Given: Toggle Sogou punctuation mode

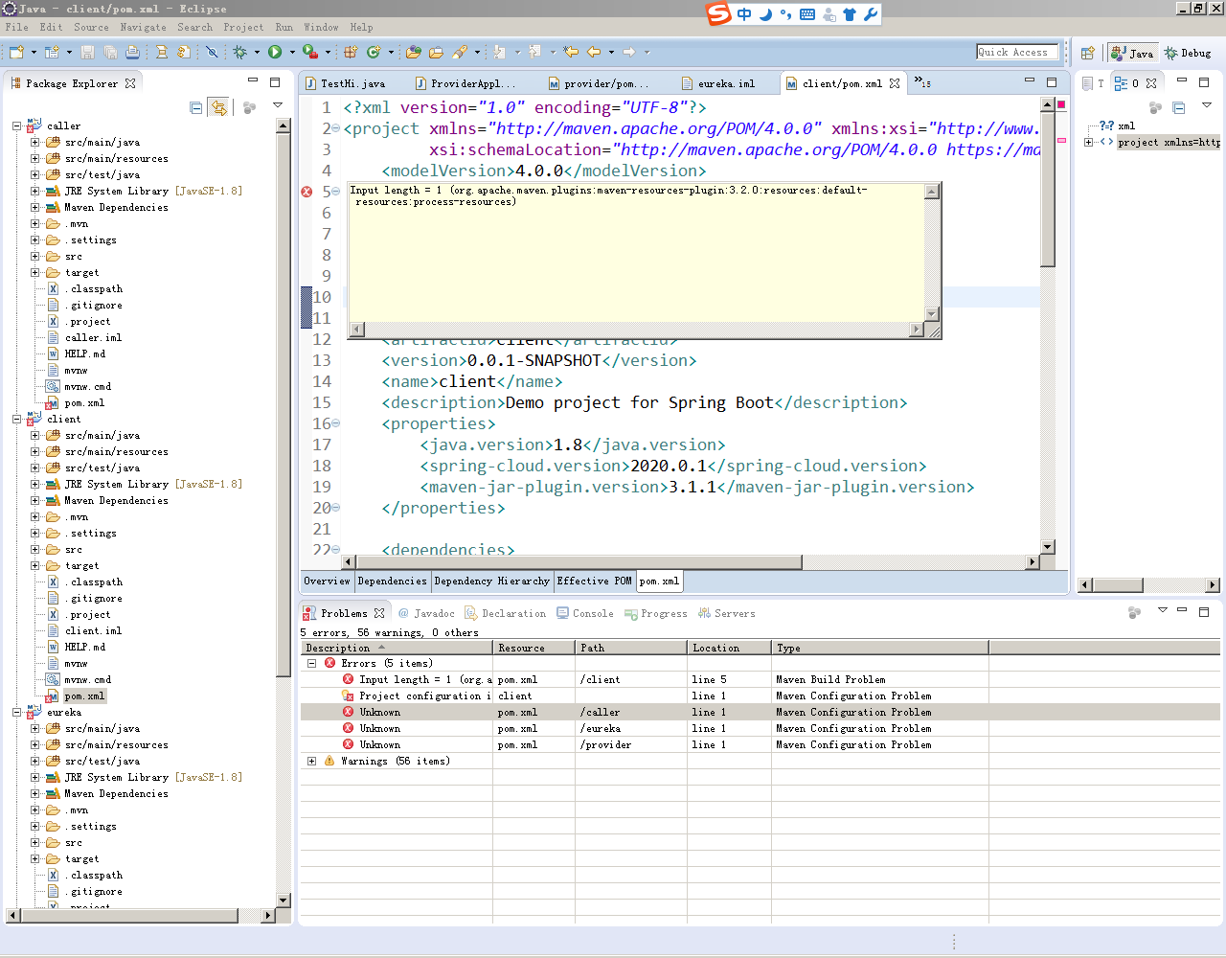Looking at the screenshot, I should pos(785,14).
